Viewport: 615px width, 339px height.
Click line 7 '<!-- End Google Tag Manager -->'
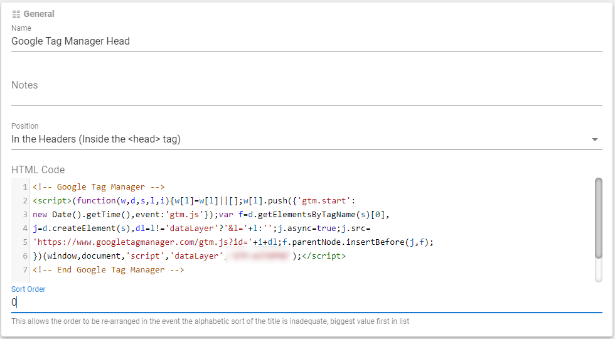click(x=108, y=269)
